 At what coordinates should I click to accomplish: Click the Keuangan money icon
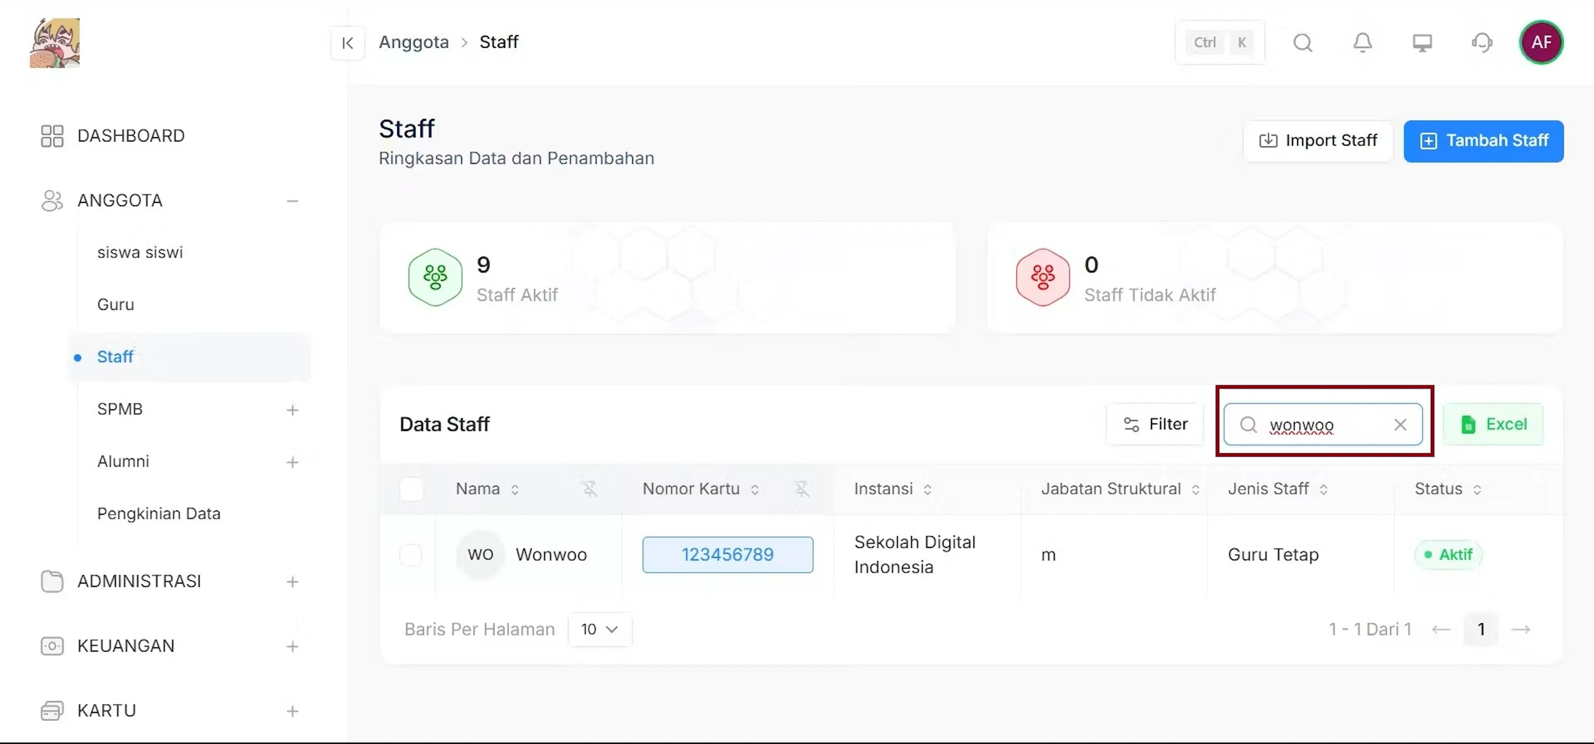(x=52, y=646)
